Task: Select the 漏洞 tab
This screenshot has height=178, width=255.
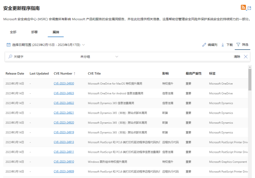Action: tap(56, 32)
